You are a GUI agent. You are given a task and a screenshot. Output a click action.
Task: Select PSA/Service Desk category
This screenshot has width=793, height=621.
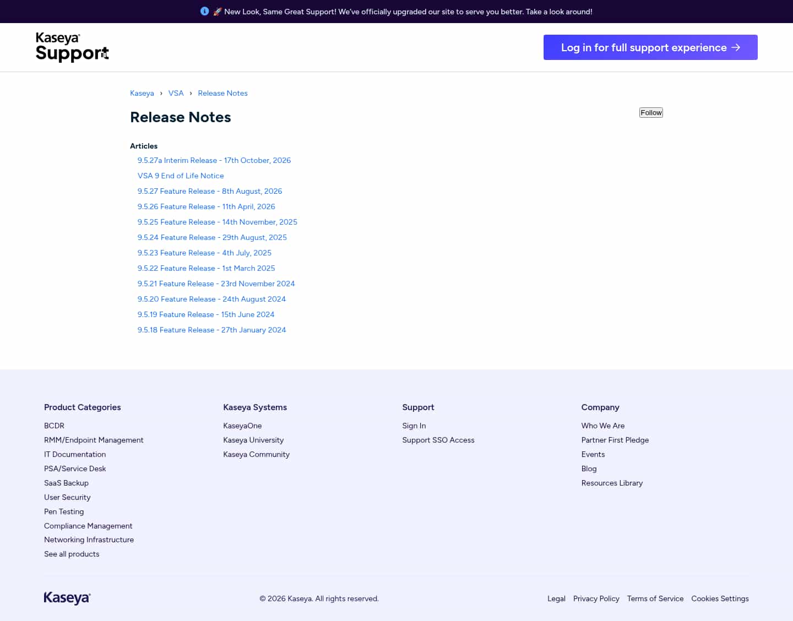coord(75,469)
